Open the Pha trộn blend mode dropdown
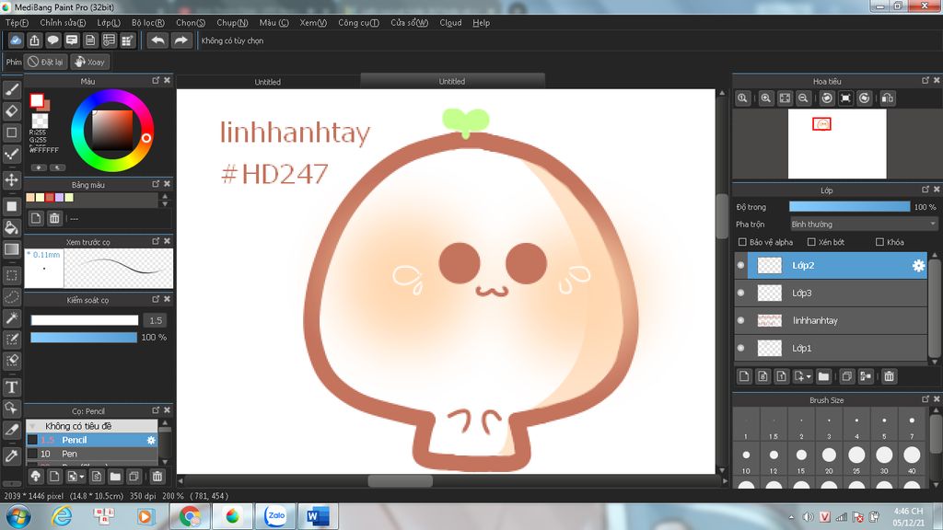The image size is (943, 530). tap(864, 225)
